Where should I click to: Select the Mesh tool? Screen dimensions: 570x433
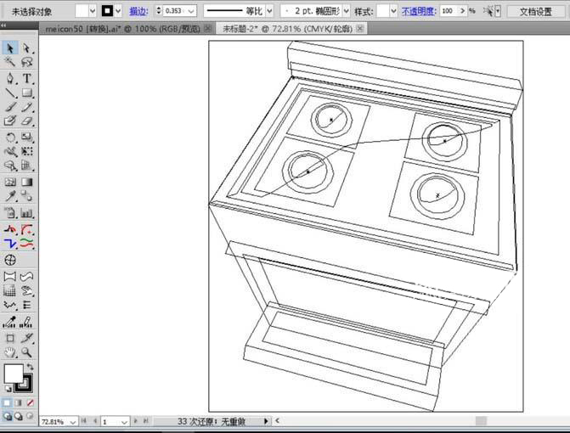tap(10, 182)
